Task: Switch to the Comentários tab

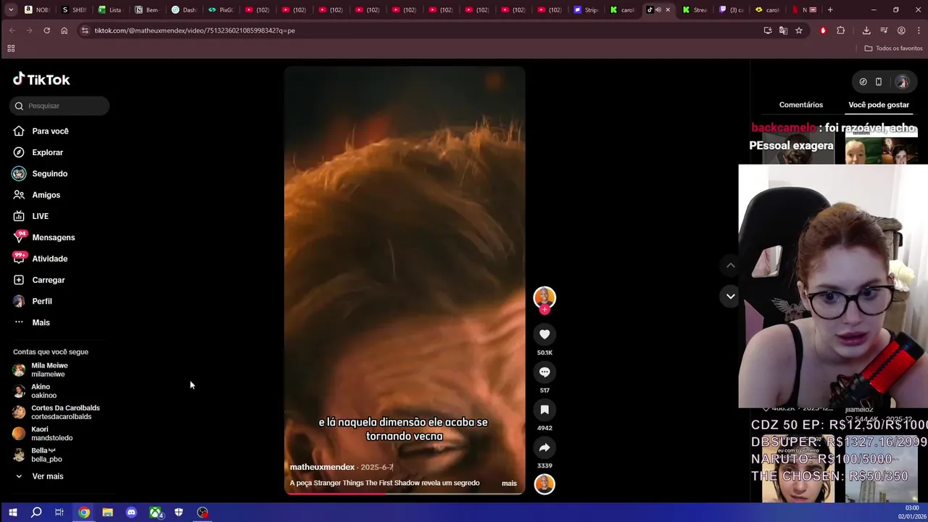Action: [x=800, y=105]
